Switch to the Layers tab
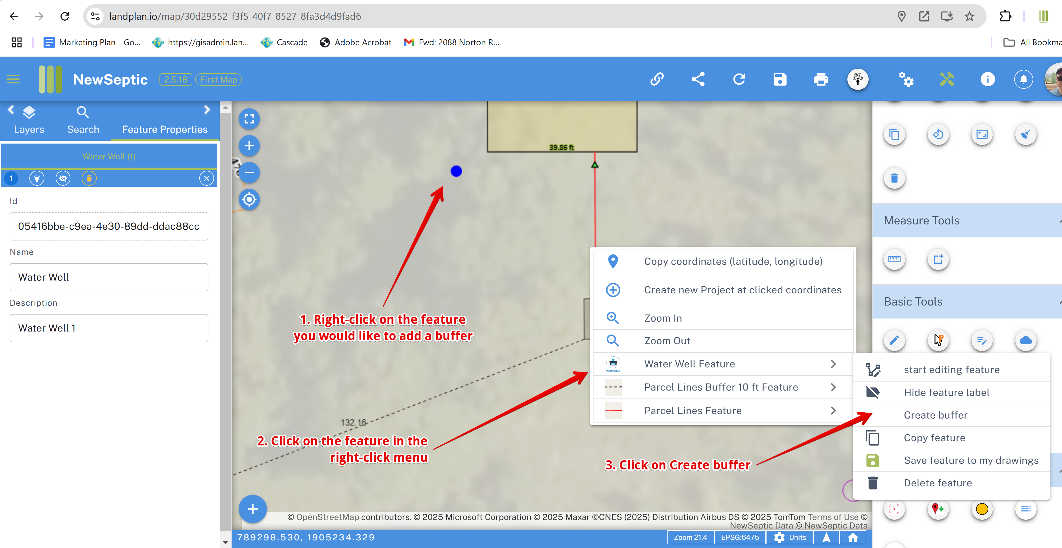Image resolution: width=1062 pixels, height=548 pixels. tap(29, 120)
